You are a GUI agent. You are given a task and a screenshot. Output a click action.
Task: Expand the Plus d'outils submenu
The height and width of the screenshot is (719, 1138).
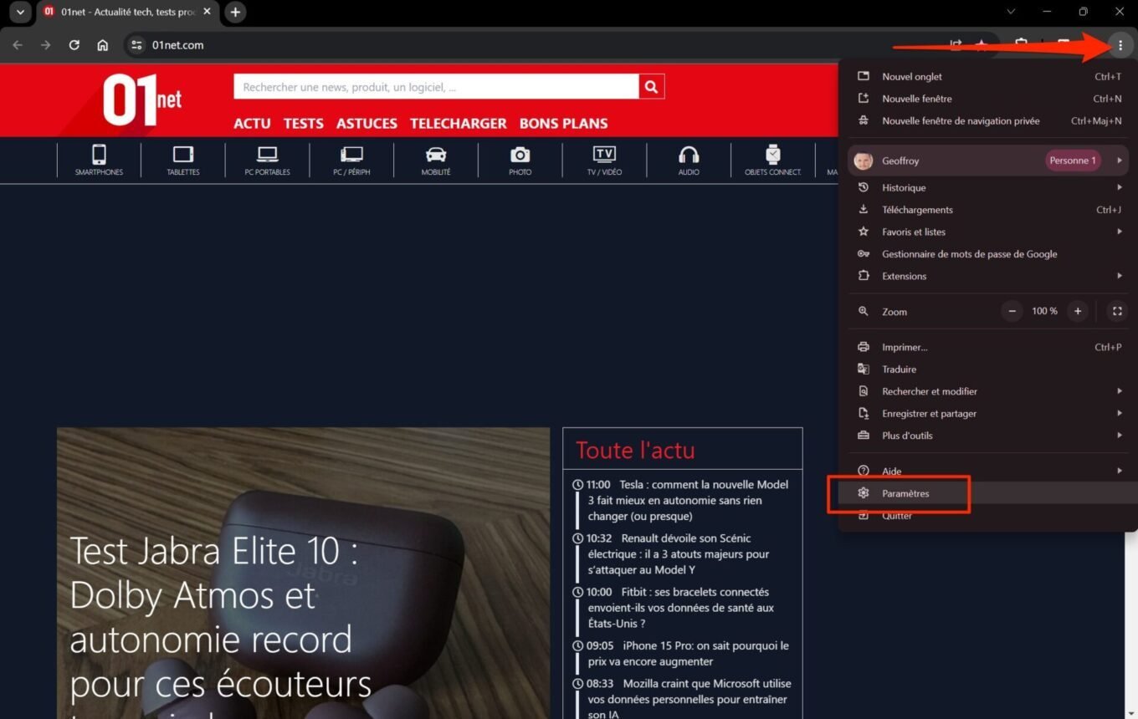point(1119,436)
